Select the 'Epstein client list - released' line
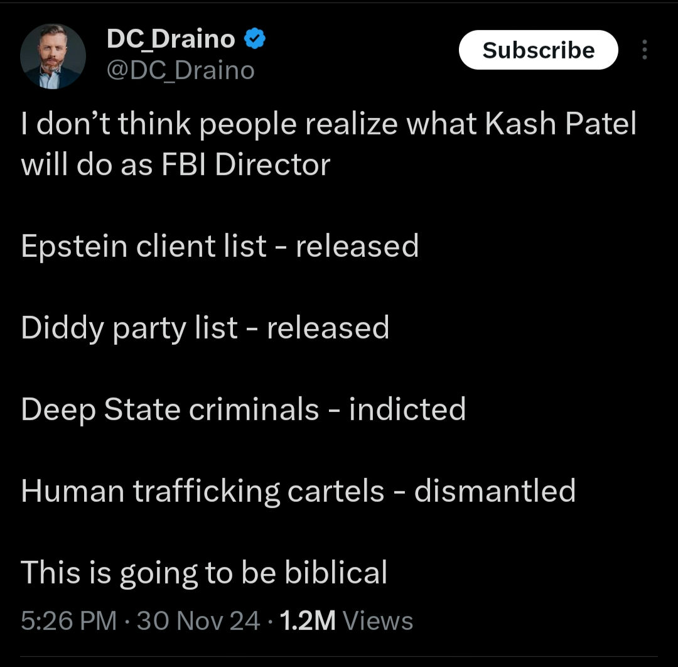The height and width of the screenshot is (667, 678). 220,246
